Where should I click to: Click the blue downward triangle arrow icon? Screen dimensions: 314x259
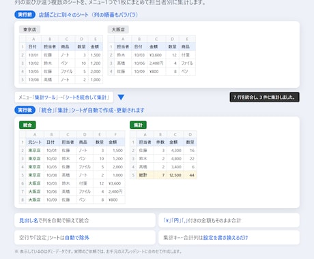point(121,97)
